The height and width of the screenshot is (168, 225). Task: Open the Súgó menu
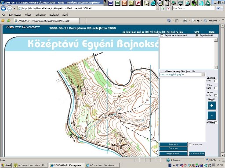[65, 15]
